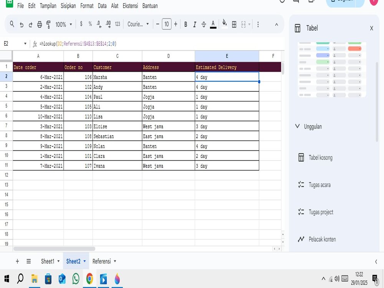Open Windows taskbar search
This screenshot has width=384, height=288.
click(x=20, y=279)
